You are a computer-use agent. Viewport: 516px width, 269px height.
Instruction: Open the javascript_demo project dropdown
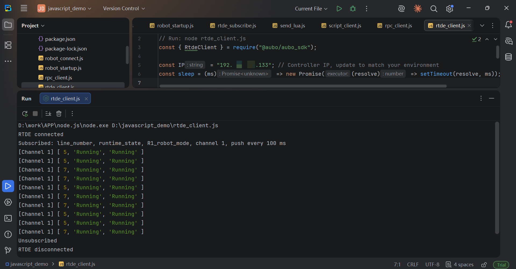(x=64, y=9)
